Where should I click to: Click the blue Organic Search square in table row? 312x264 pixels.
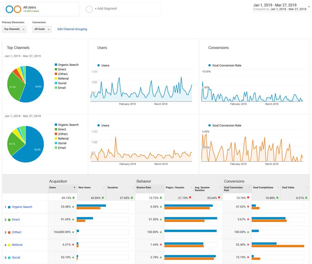pyautogui.click(x=9, y=207)
